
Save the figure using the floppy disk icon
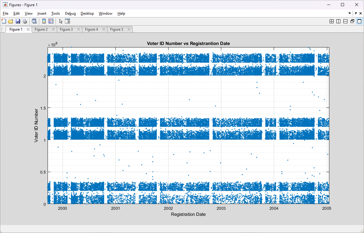pyautogui.click(x=18, y=21)
